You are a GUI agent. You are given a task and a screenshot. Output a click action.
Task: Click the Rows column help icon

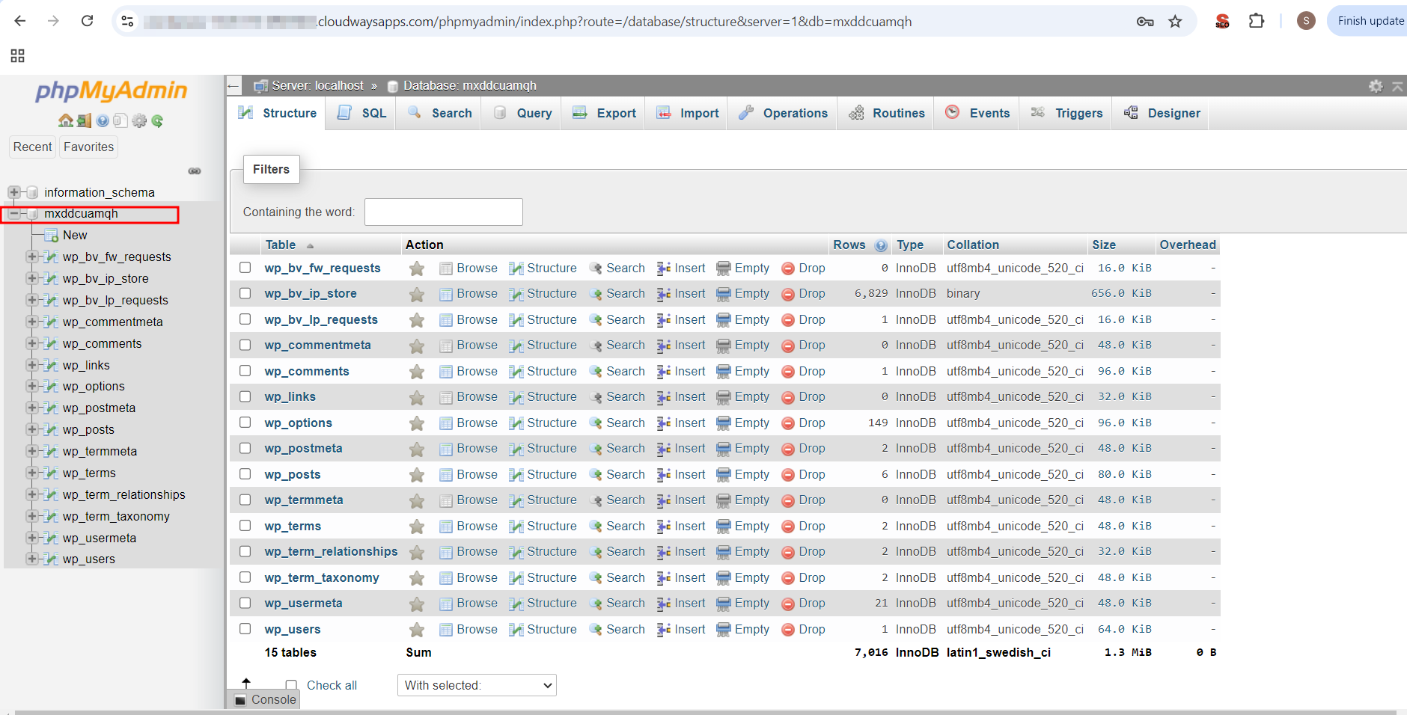point(881,245)
